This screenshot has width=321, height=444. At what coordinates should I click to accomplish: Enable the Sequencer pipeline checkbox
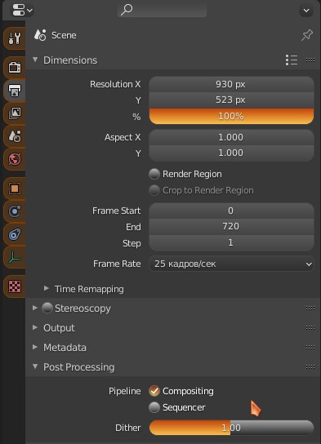154,407
